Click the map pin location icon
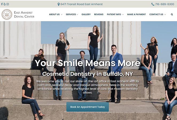 pyautogui.click(x=58, y=4)
